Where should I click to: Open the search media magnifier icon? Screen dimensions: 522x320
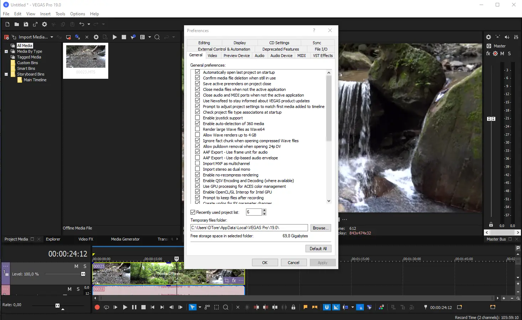pos(157,37)
